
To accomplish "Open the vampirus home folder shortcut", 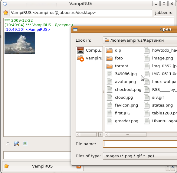I will (89, 58).
